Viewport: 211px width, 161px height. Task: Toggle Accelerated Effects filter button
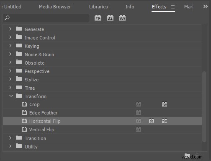98,18
